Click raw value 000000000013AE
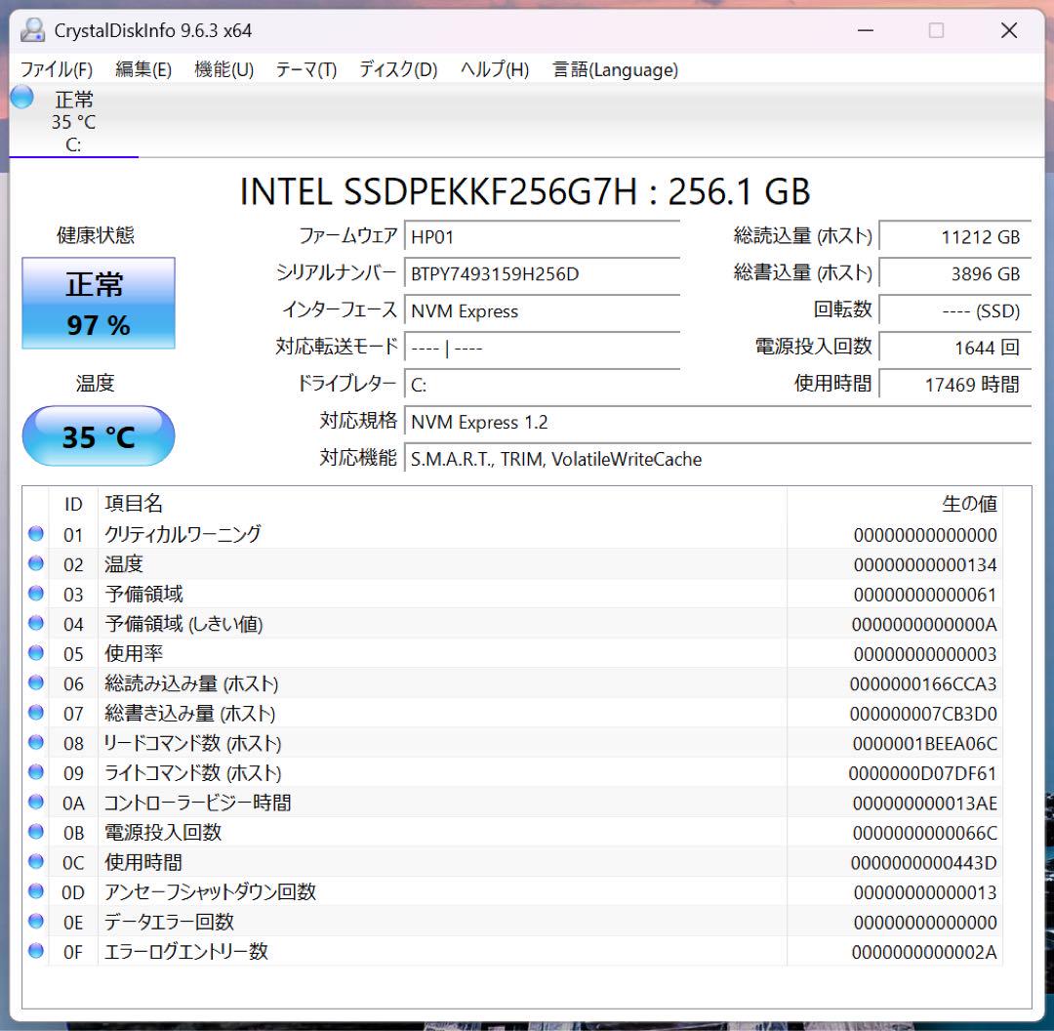The image size is (1054, 1031). pyautogui.click(x=925, y=803)
